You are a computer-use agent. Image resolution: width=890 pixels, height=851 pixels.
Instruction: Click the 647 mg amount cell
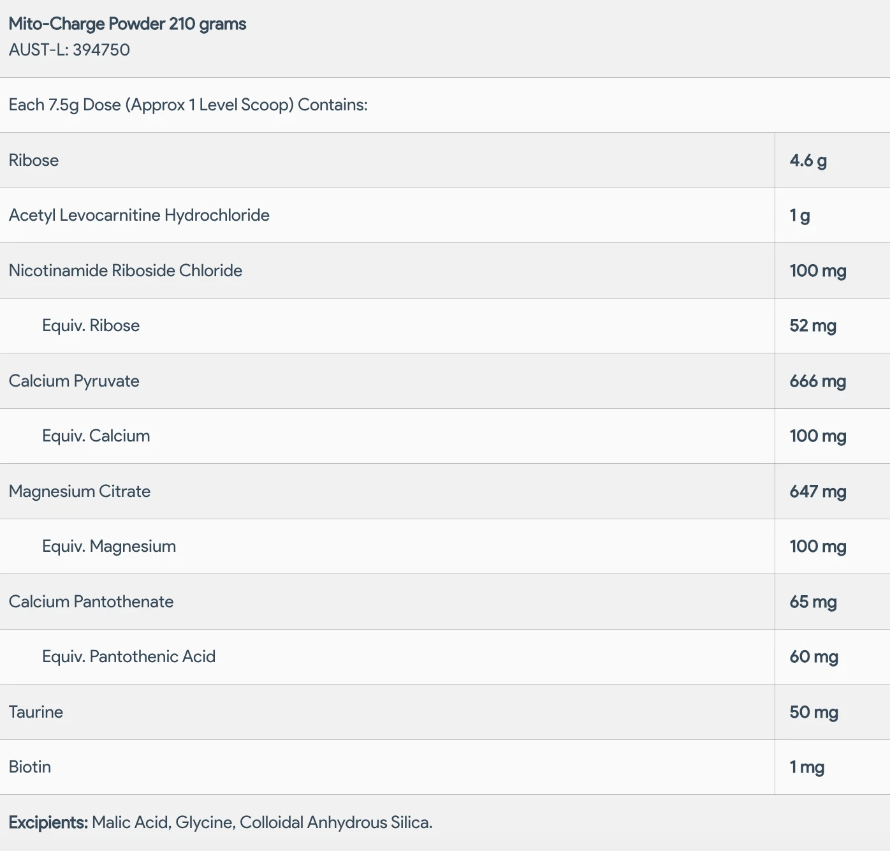(x=832, y=491)
